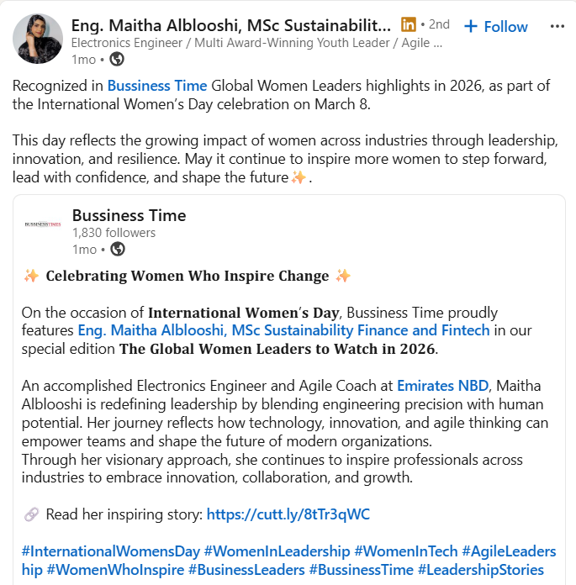The width and height of the screenshot is (576, 585).
Task: Click the #InternationalWomensDay hashtag
Action: [x=111, y=551]
